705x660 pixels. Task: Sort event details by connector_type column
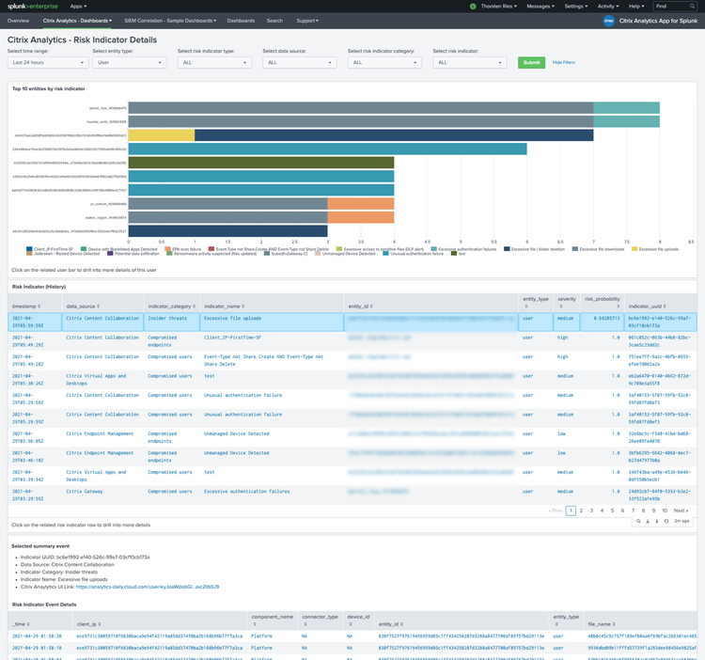(320, 620)
